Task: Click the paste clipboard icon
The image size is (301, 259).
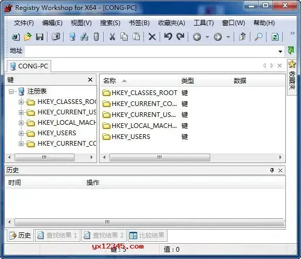Action: [136, 37]
